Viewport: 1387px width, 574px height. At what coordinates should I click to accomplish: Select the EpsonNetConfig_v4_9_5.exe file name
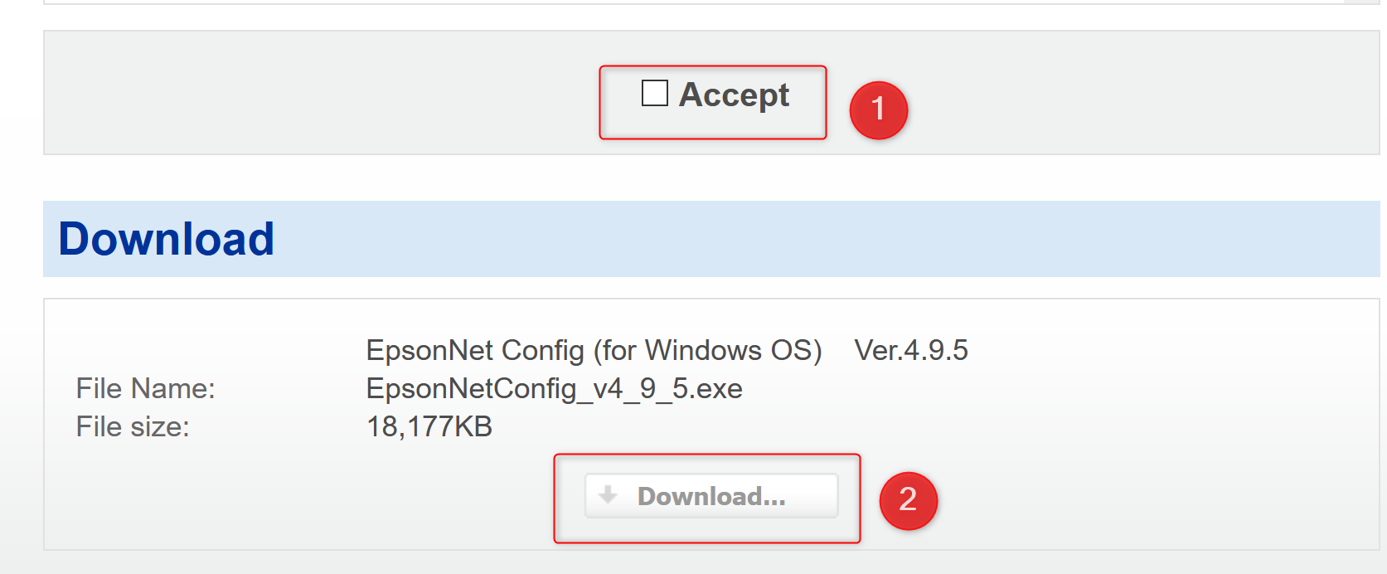(x=555, y=388)
